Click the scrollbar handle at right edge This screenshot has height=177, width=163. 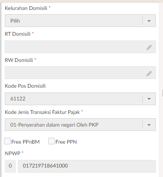click(163, 93)
